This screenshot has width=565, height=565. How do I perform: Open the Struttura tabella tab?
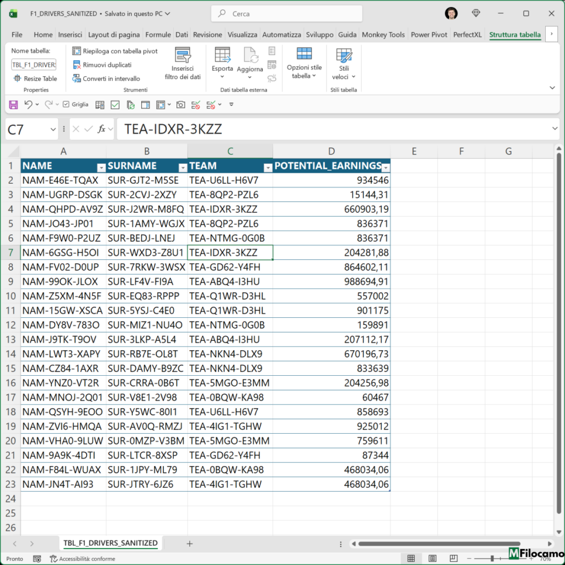click(x=515, y=35)
